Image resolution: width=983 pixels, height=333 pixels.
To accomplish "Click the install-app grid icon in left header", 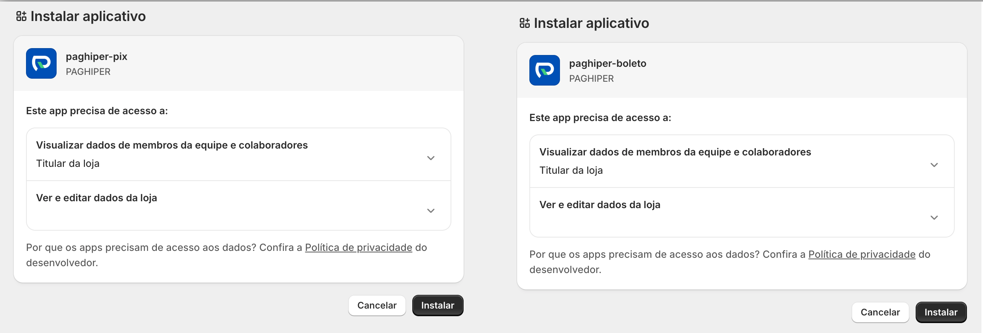I will point(21,16).
